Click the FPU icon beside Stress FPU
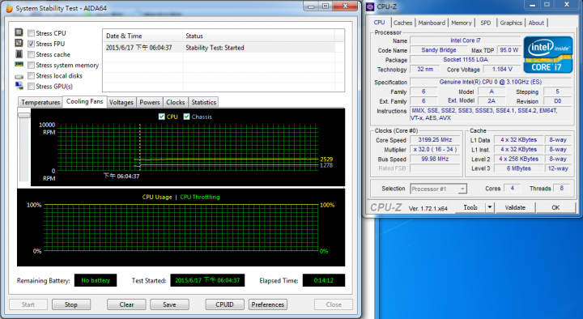The width and height of the screenshot is (583, 319). pyautogui.click(x=19, y=43)
